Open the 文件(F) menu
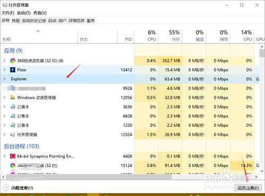This screenshot has height=196, width=265. click(x=8, y=13)
